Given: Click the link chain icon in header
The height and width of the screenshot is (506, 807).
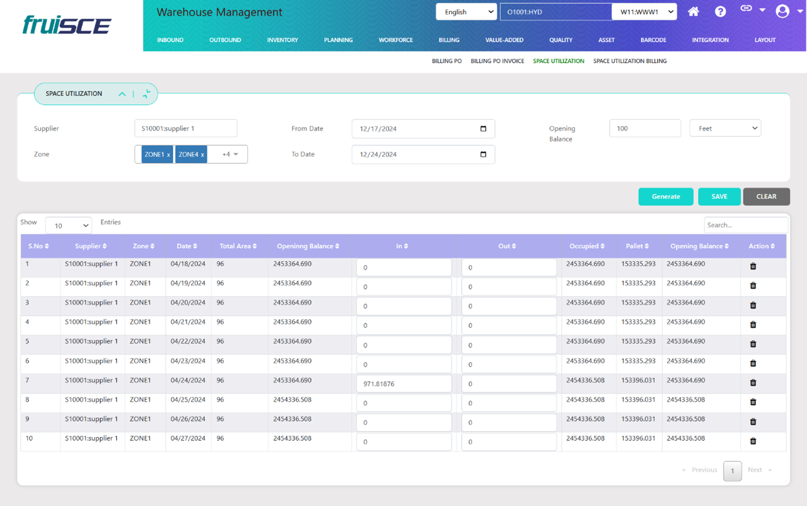Looking at the screenshot, I should click(x=746, y=9).
